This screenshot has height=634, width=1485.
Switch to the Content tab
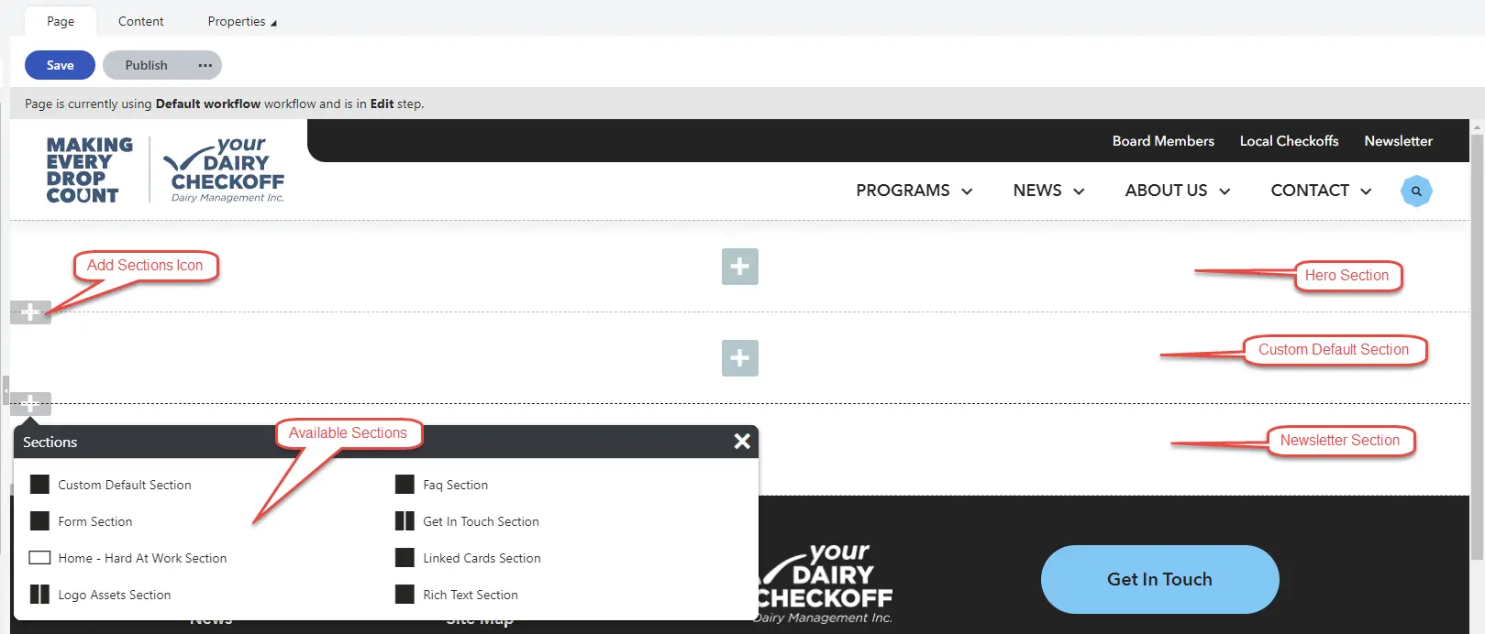(141, 21)
